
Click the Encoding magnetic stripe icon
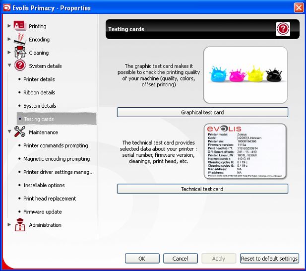point(20,39)
